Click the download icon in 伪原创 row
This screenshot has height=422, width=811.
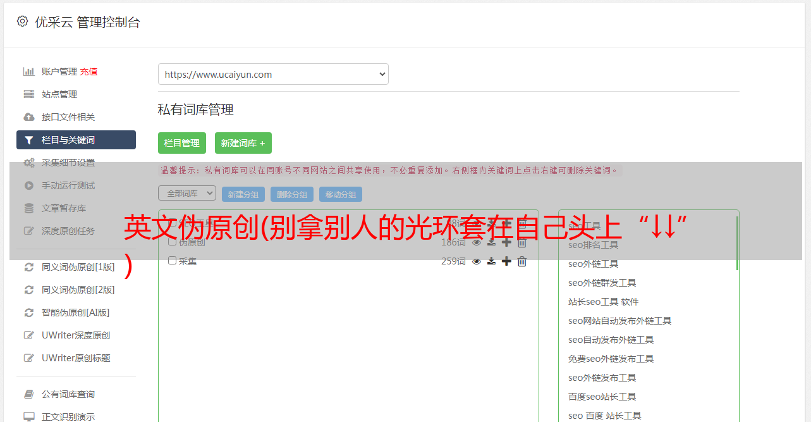click(x=491, y=242)
